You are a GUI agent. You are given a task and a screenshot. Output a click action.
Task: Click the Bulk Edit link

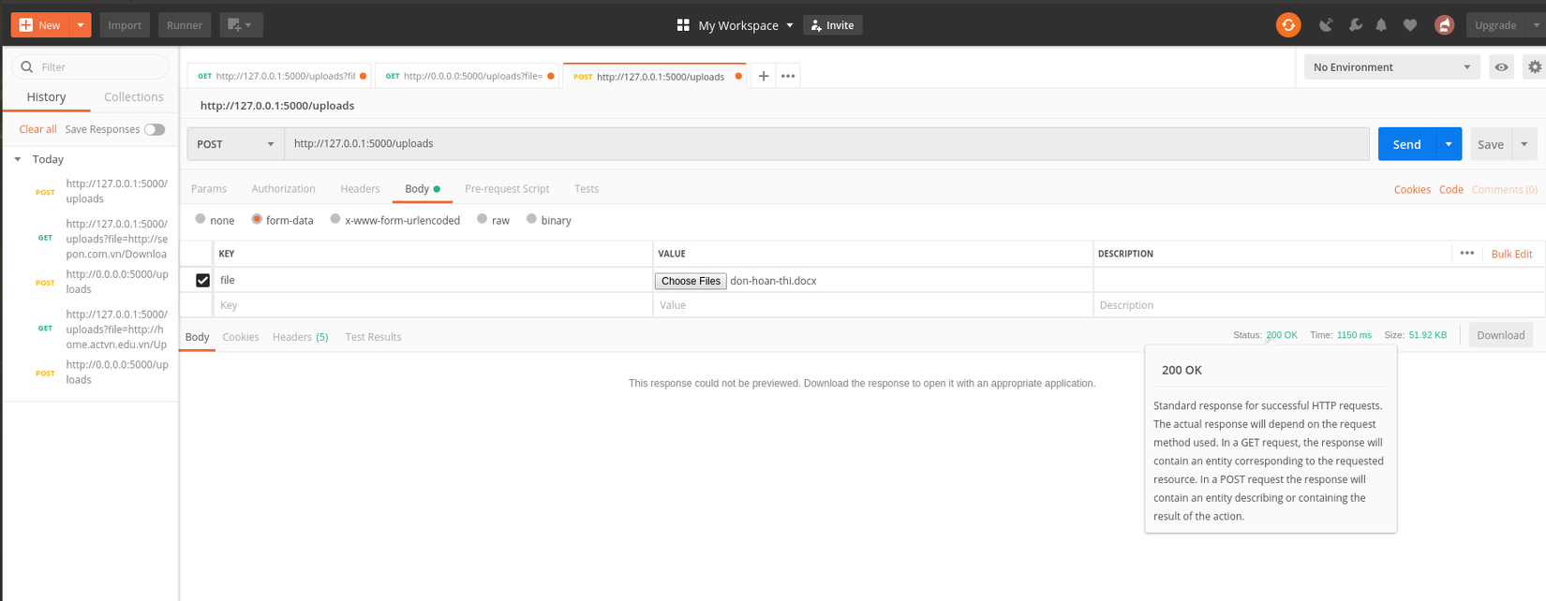click(1511, 254)
